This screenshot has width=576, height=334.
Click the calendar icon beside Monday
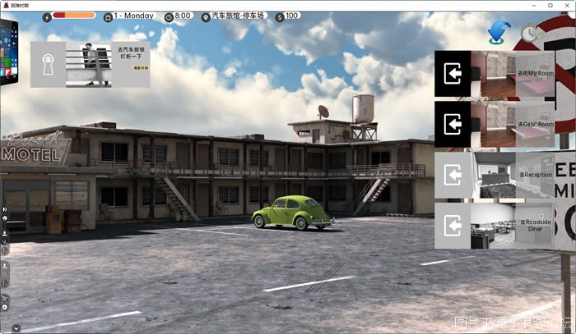109,16
